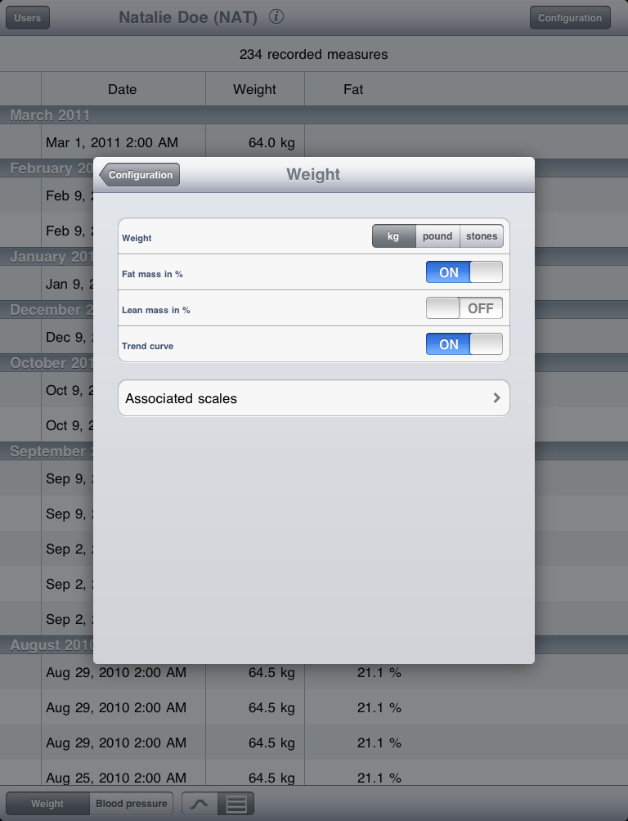Open Associated scales chevron
The width and height of the screenshot is (628, 821).
coord(496,398)
